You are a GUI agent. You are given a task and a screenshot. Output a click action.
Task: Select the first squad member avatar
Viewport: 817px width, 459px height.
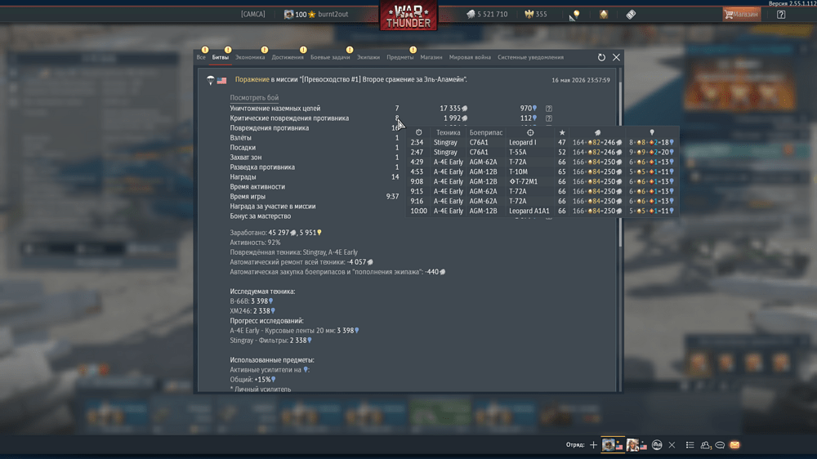[x=608, y=445]
